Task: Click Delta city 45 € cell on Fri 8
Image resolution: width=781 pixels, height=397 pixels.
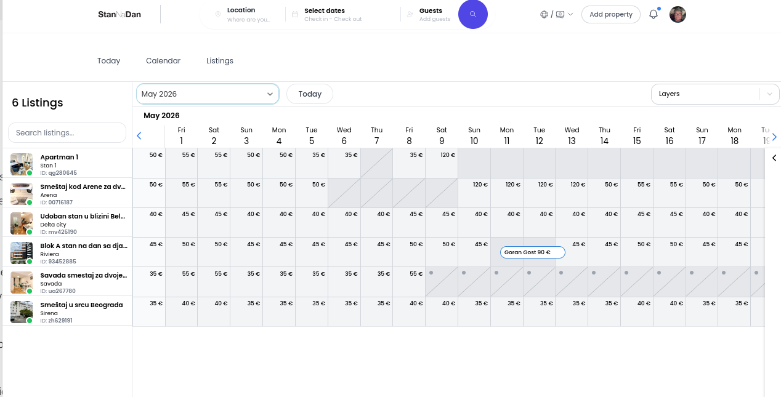Action: (409, 222)
